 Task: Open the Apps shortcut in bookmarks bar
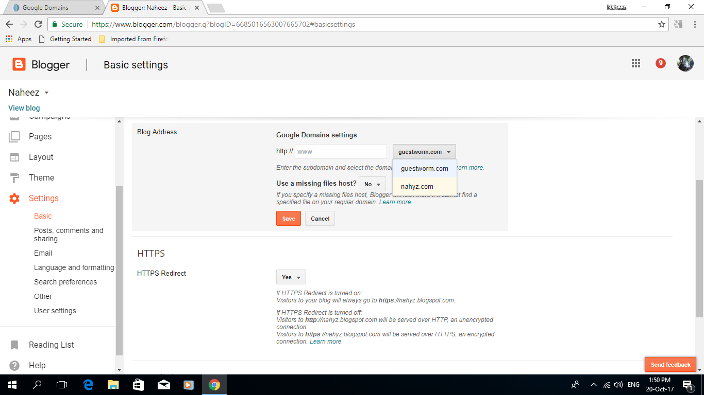pos(19,39)
